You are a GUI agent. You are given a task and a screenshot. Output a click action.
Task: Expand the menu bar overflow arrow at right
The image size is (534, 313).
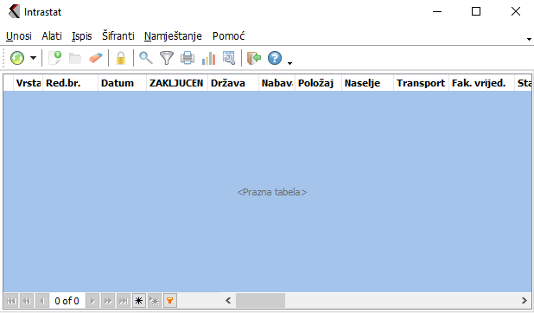529,39
